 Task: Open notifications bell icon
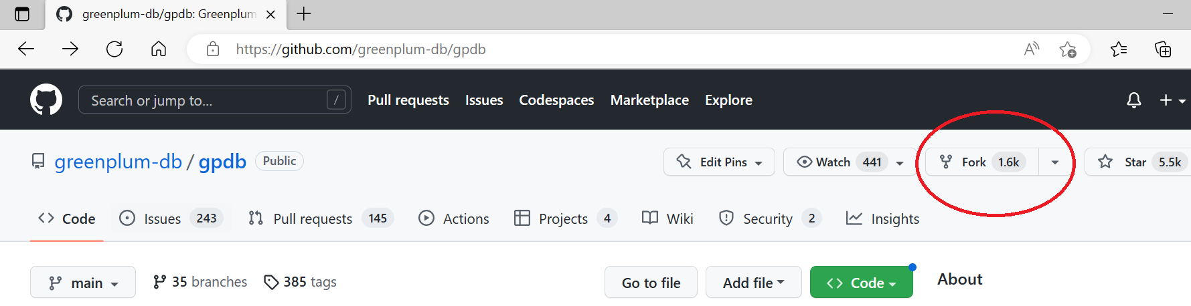(x=1133, y=100)
